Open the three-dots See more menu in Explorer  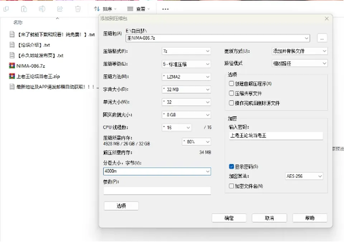pos(166,9)
